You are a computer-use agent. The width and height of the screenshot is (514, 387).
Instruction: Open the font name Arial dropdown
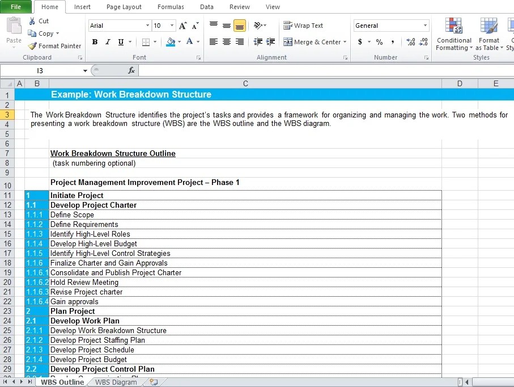tap(147, 26)
